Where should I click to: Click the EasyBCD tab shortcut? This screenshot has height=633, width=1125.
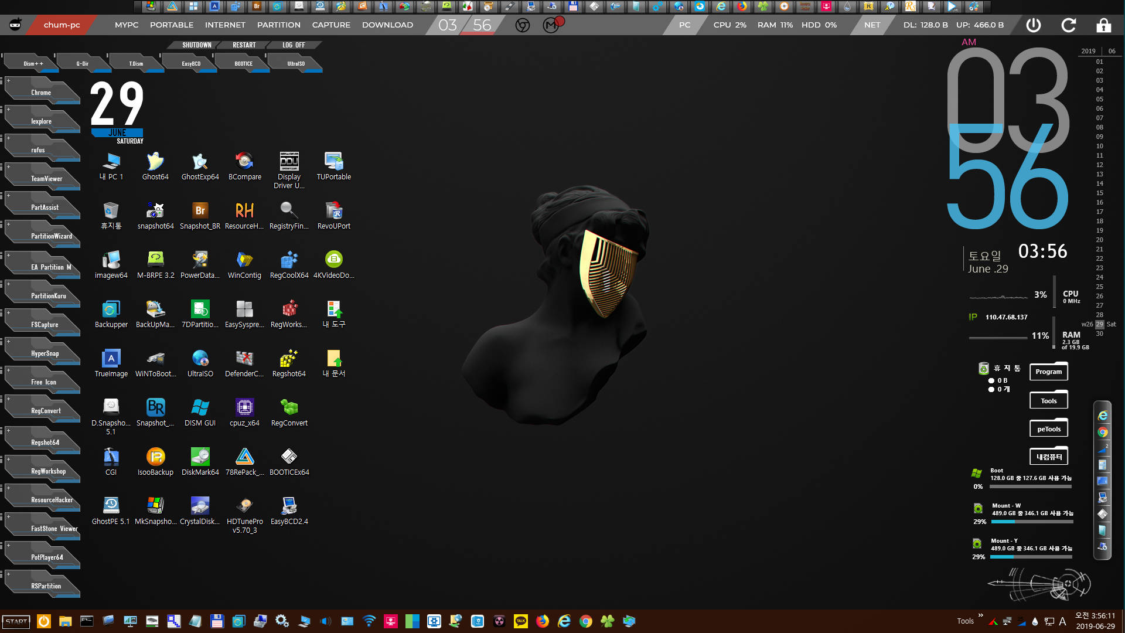coord(191,63)
